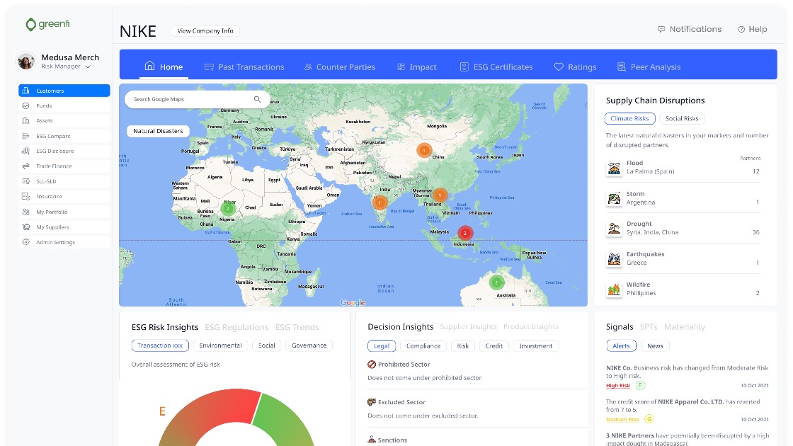Open ESG Regulations section

(x=236, y=327)
